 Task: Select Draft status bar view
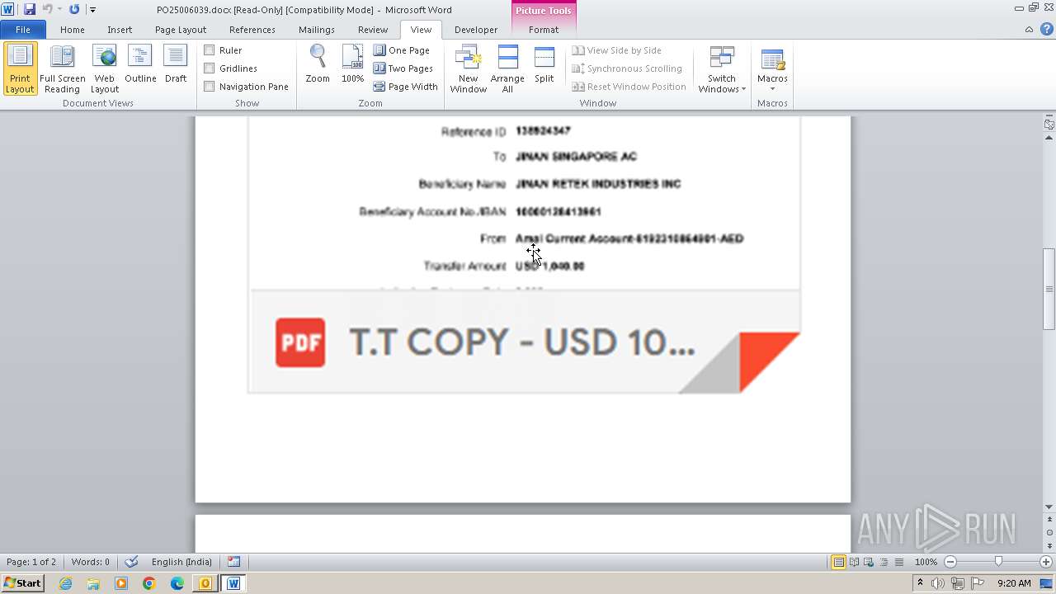pos(898,562)
